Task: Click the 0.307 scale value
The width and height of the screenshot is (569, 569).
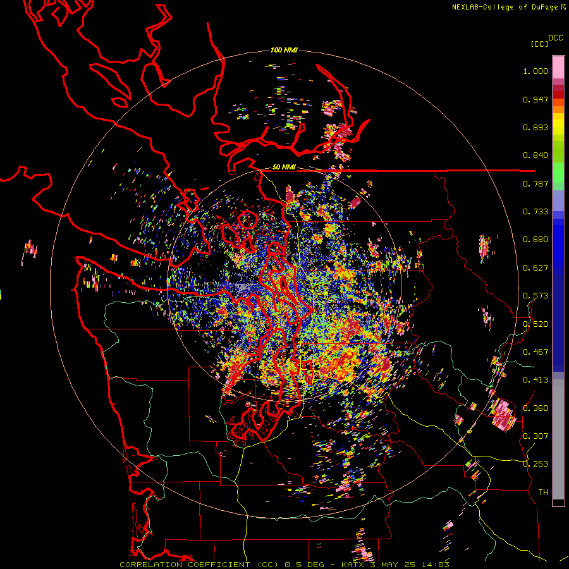Action: [535, 436]
